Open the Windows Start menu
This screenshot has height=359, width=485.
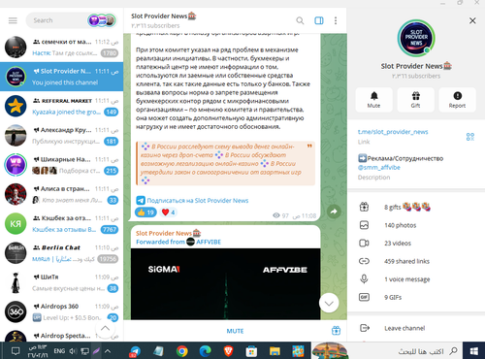click(x=474, y=351)
